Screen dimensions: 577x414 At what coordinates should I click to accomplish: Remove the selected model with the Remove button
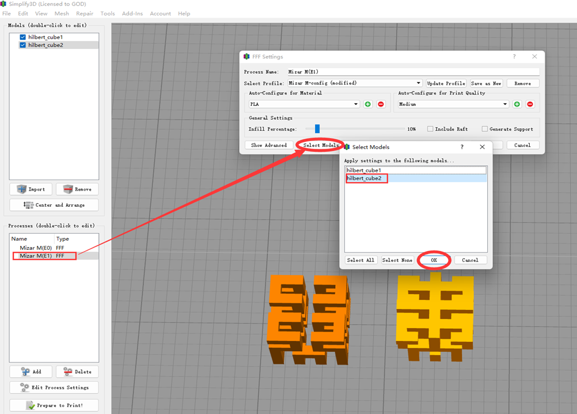77,189
